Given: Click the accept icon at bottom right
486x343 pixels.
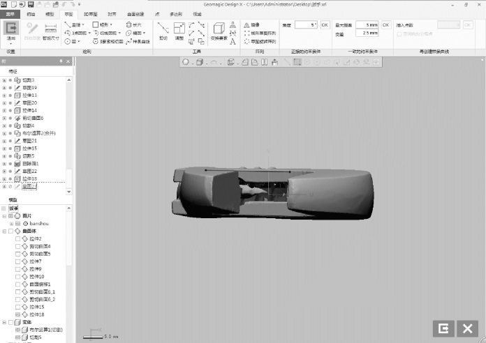Looking at the screenshot, I should tap(443, 328).
